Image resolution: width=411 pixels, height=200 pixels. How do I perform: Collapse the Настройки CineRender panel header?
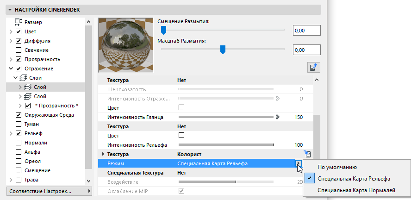coord(10,9)
